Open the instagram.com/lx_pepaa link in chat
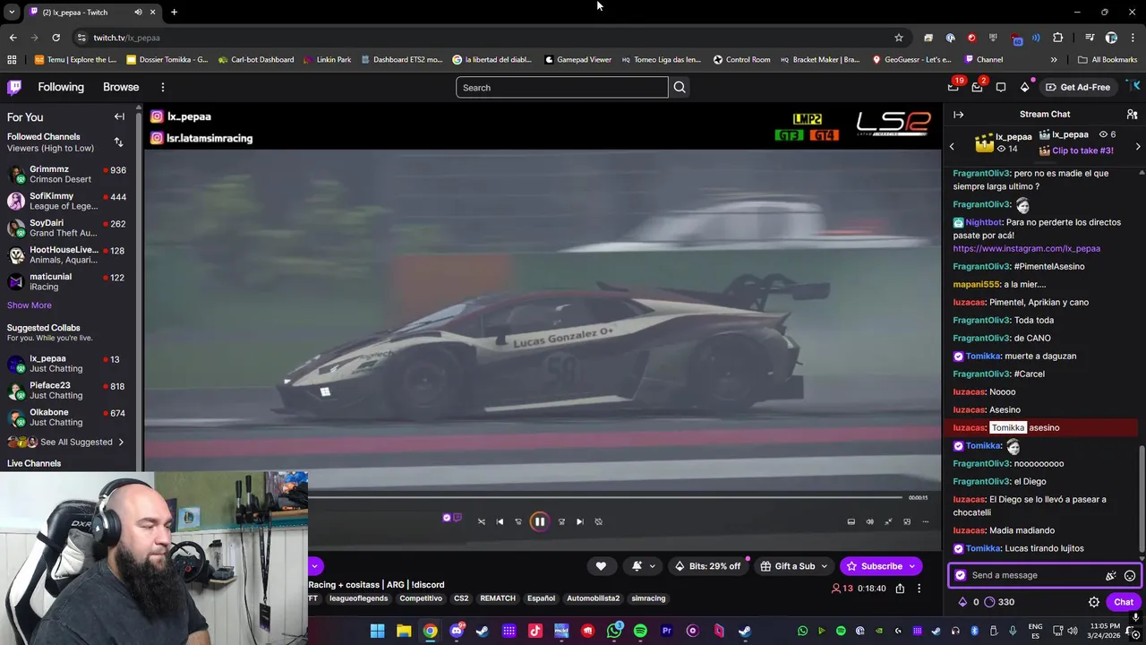Image resolution: width=1146 pixels, height=645 pixels. [x=1026, y=248]
